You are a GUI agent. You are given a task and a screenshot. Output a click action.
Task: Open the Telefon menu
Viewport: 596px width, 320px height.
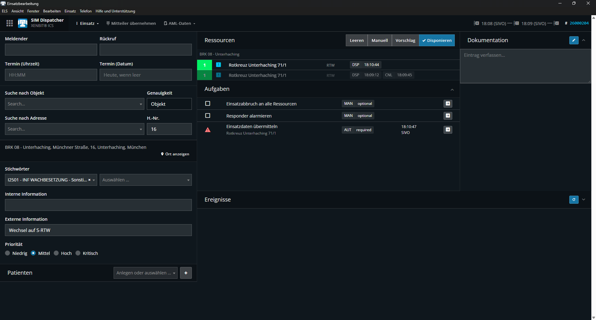pos(85,11)
